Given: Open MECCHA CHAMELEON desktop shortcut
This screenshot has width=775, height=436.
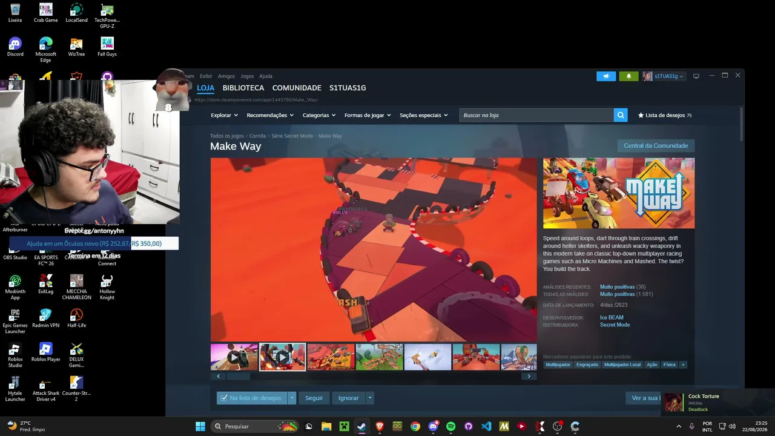Looking at the screenshot, I should (x=76, y=287).
